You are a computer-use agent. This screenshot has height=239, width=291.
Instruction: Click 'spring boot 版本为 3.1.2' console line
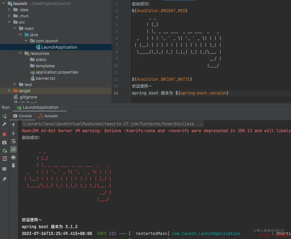[x=50, y=227]
